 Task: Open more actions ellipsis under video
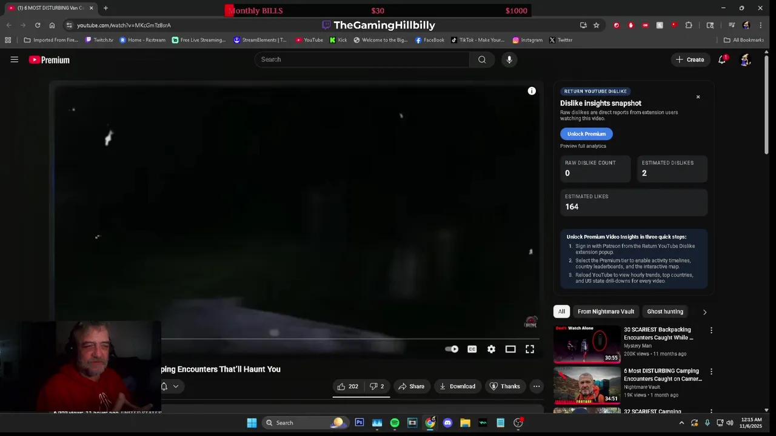coord(537,386)
